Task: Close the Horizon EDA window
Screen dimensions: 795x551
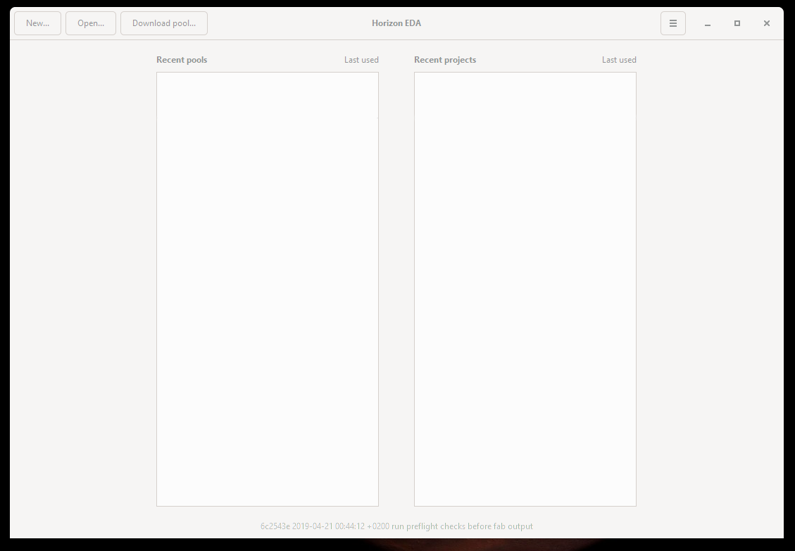Action: point(767,23)
